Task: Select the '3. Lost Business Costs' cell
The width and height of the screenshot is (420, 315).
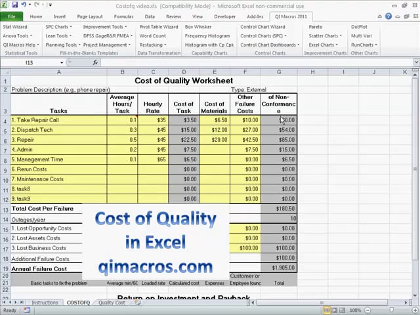Action: (x=47, y=248)
